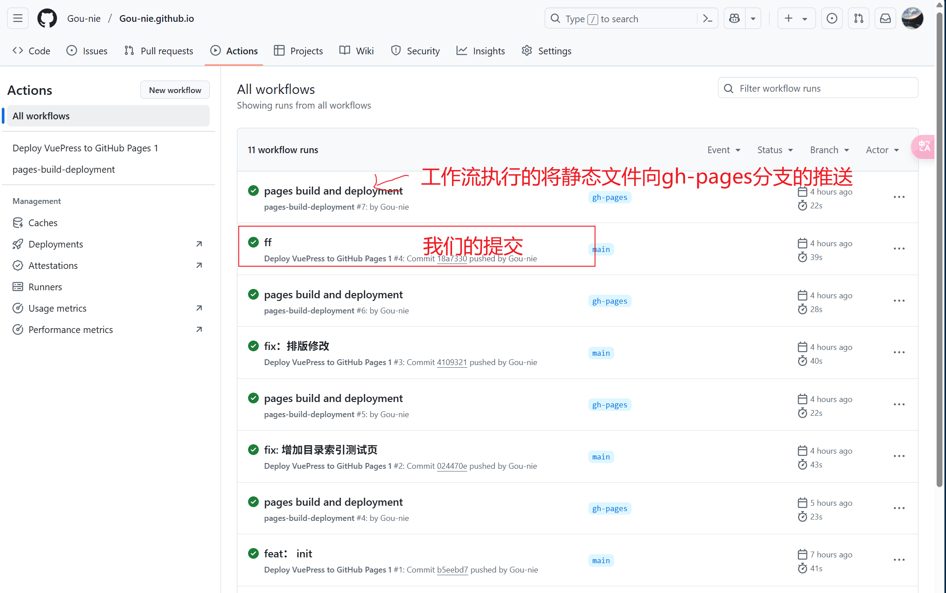Image resolution: width=946 pixels, height=593 pixels.
Task: Open options menu for fix: 增加目录索引测试页 run
Action: click(x=899, y=456)
